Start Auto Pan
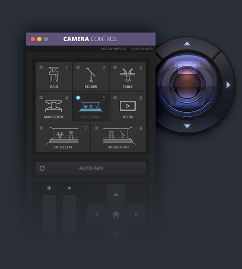 point(91,168)
